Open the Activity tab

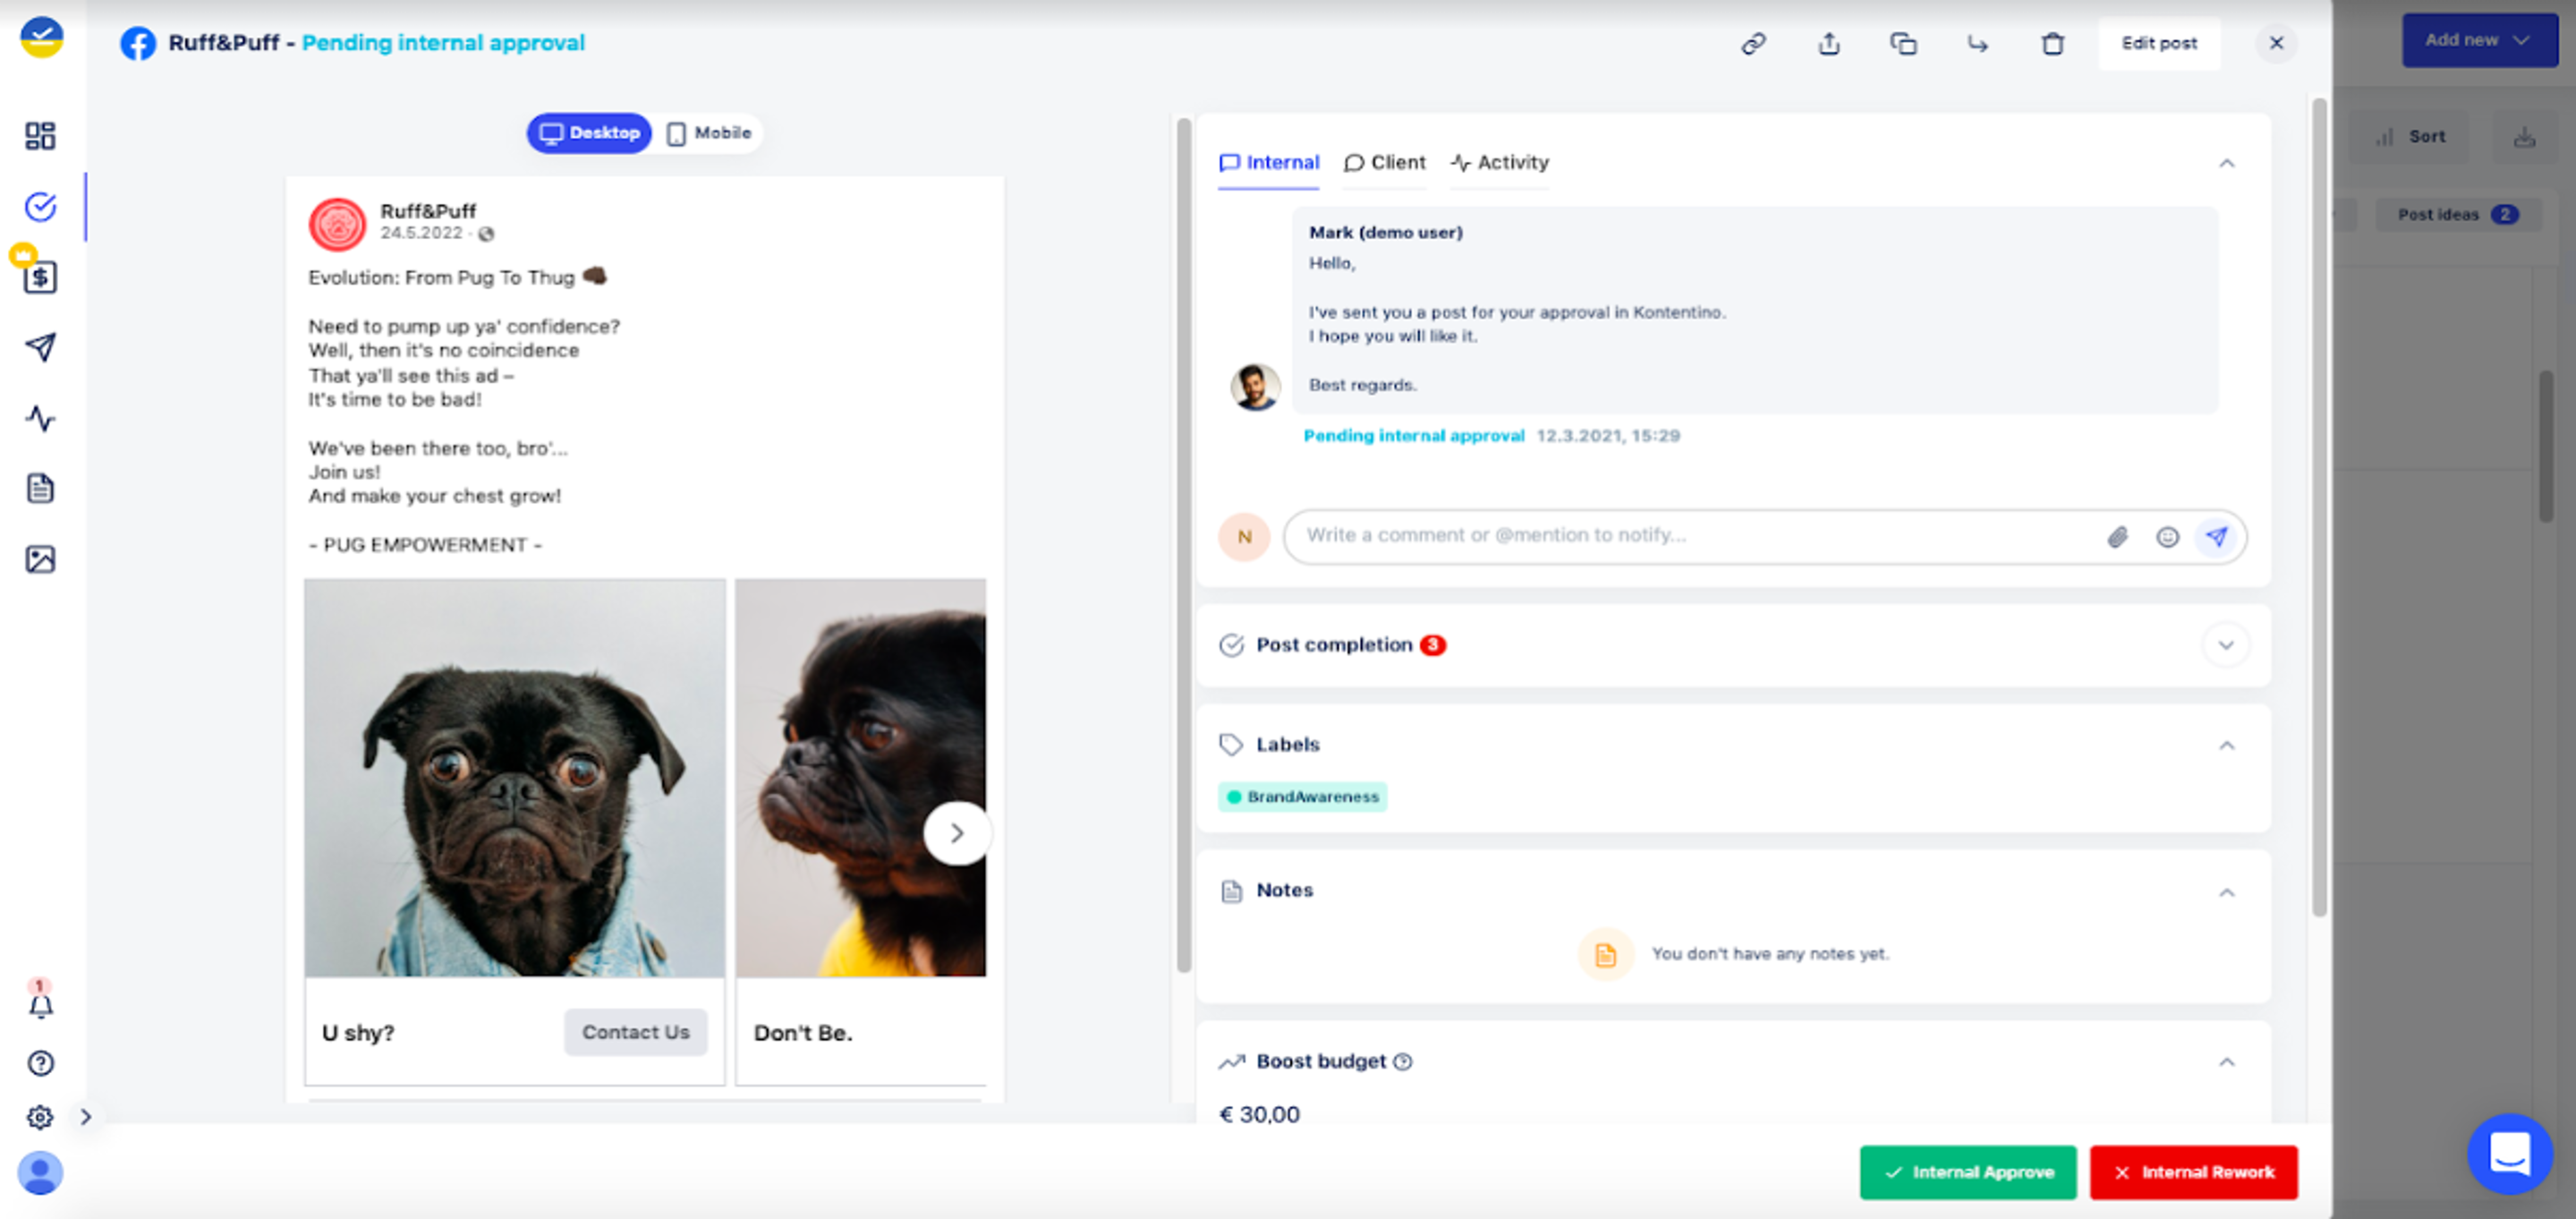pos(1499,162)
